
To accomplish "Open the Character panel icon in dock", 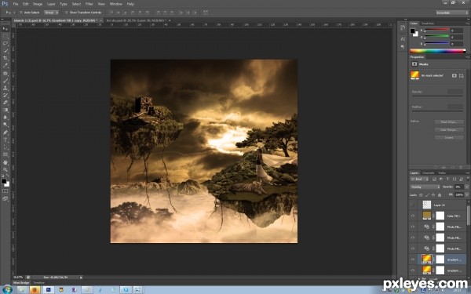I will [403, 39].
